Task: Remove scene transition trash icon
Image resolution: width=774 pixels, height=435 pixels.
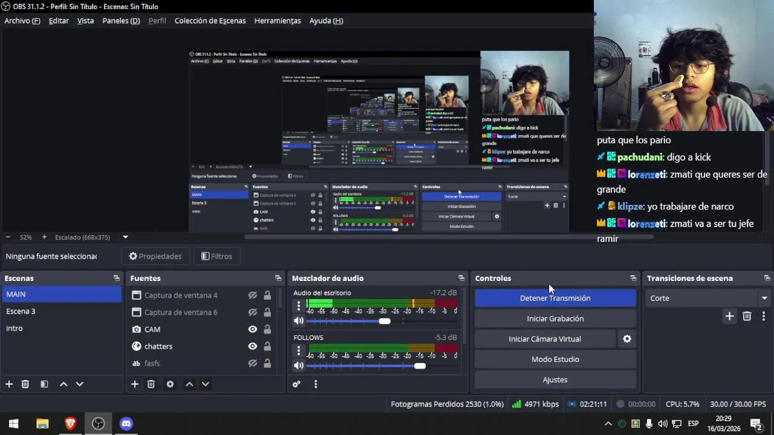Action: (x=747, y=316)
